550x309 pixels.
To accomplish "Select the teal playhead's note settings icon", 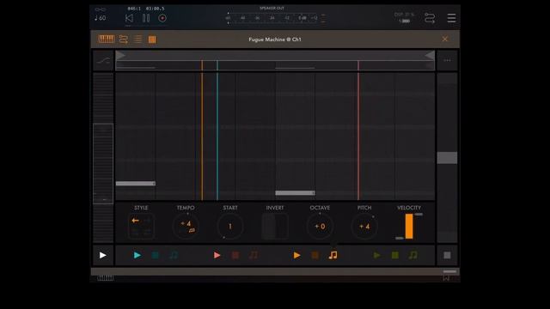I will (x=174, y=255).
